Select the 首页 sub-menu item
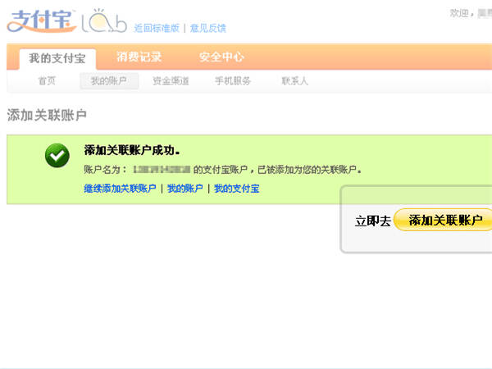Viewport: 492px width, 369px height. click(x=47, y=81)
